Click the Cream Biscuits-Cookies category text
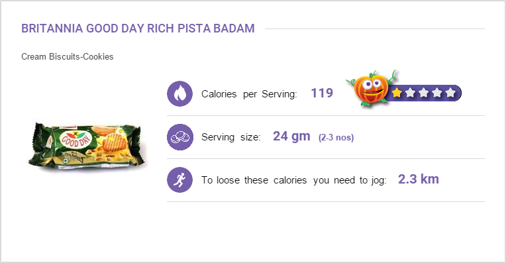This screenshot has width=506, height=263. click(x=68, y=56)
